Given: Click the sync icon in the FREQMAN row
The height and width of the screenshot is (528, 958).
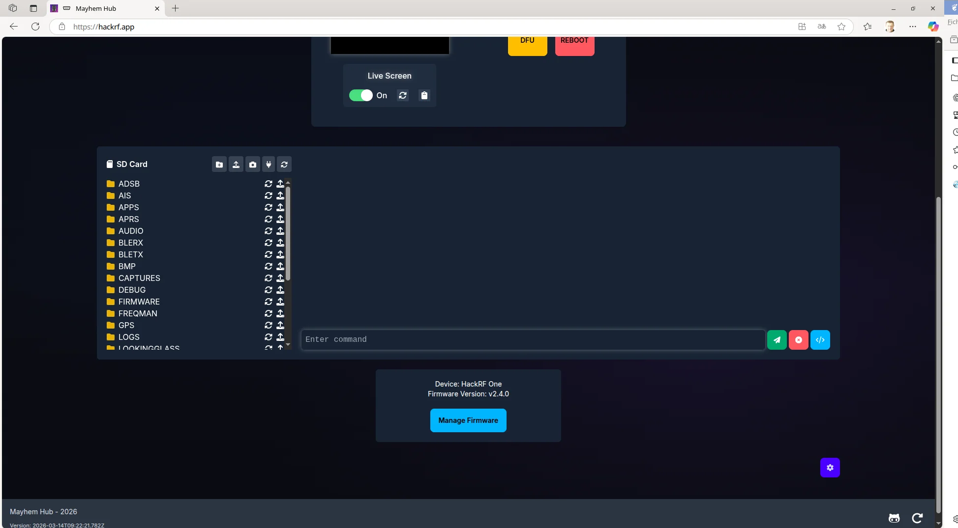Looking at the screenshot, I should [269, 313].
